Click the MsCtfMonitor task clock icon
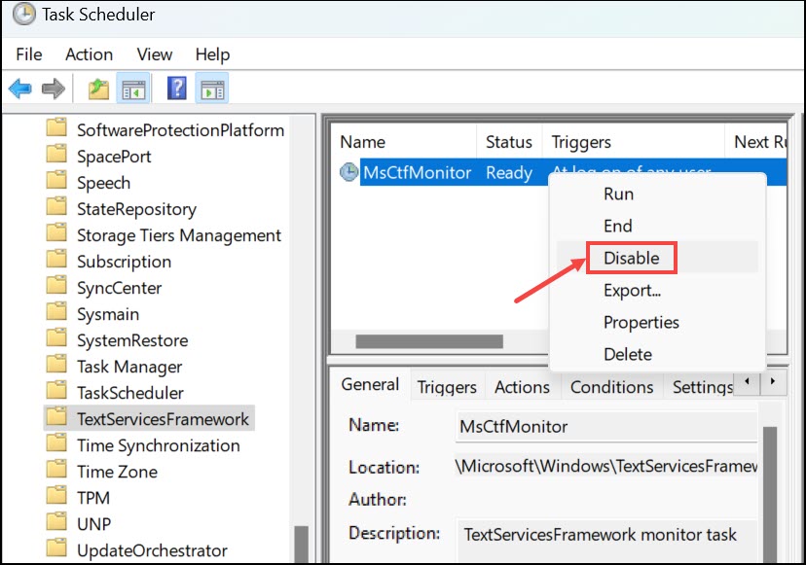This screenshot has width=806, height=565. [x=350, y=172]
